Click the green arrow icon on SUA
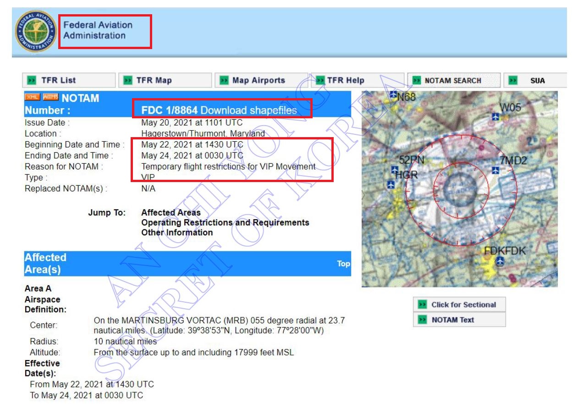This screenshot has height=410, width=578. coord(513,80)
